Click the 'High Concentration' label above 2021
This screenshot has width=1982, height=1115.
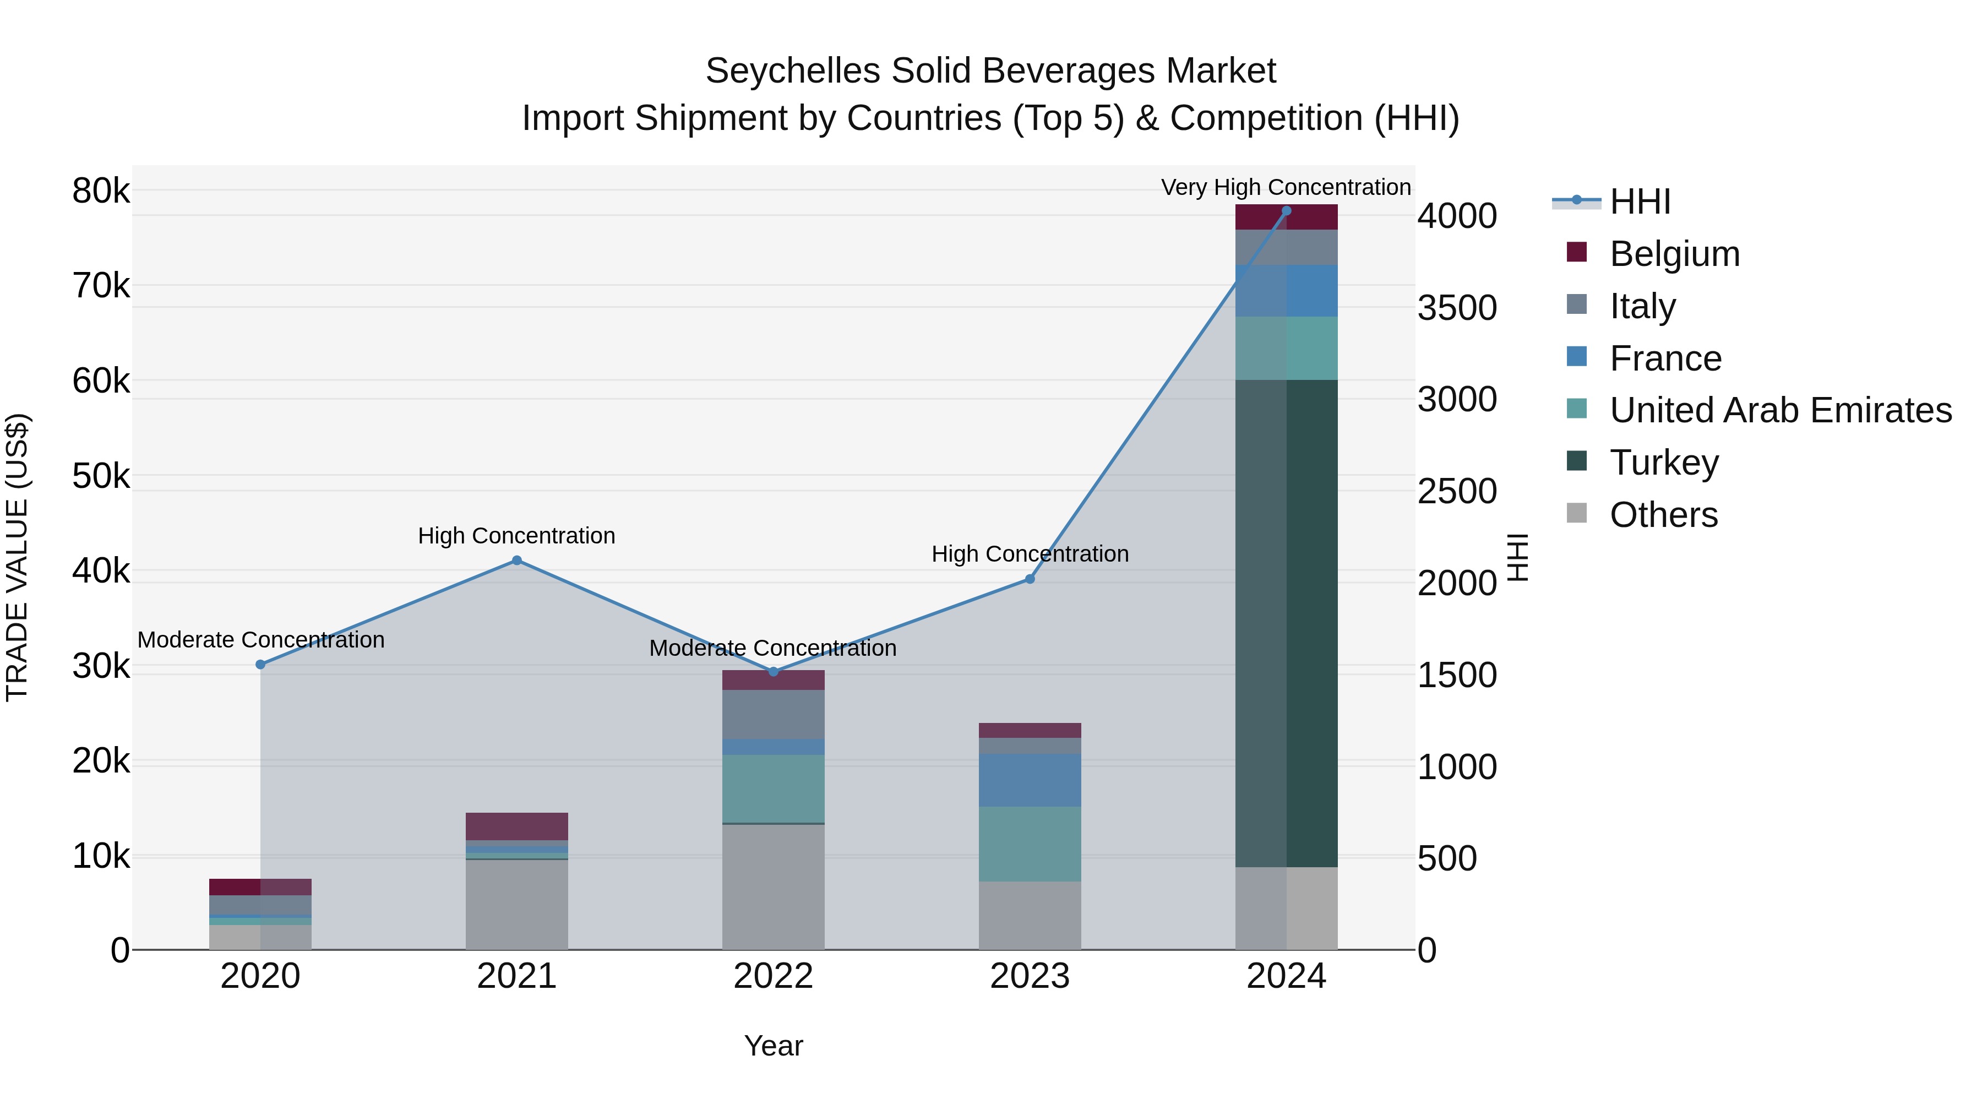click(x=516, y=536)
